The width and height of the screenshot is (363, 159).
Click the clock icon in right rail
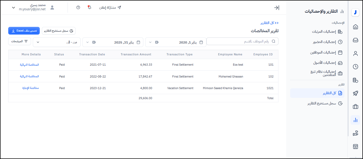[x=355, y=67]
